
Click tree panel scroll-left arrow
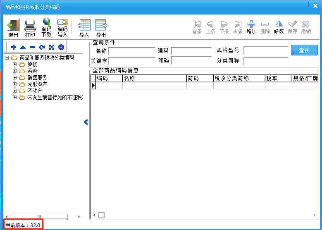tap(7, 217)
